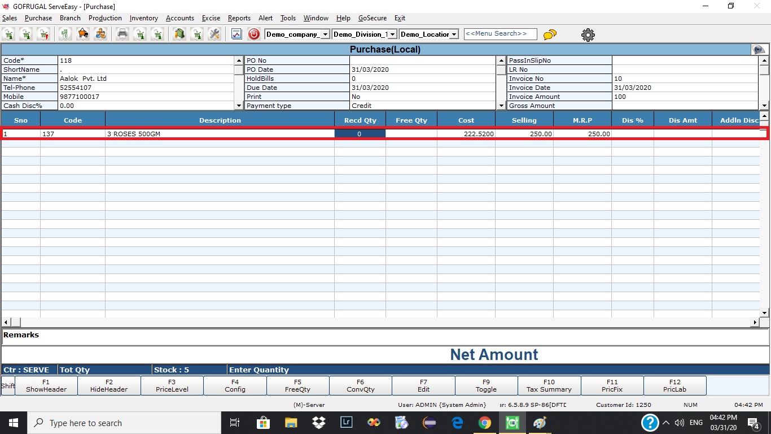This screenshot has height=434, width=771.
Task: Click the green books toolbar icon
Action: (x=179, y=34)
